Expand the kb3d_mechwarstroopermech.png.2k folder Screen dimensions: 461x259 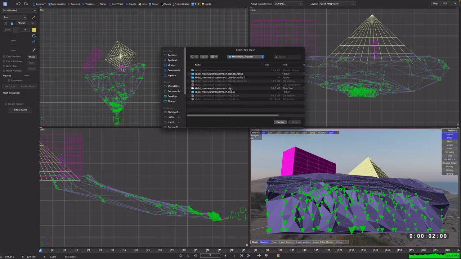pos(190,92)
